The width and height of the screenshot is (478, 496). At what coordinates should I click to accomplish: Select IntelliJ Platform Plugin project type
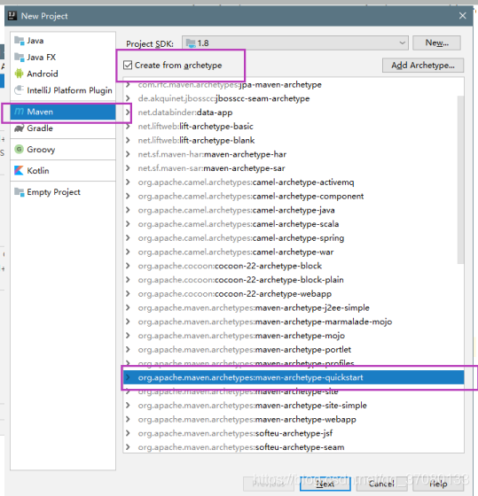(63, 90)
